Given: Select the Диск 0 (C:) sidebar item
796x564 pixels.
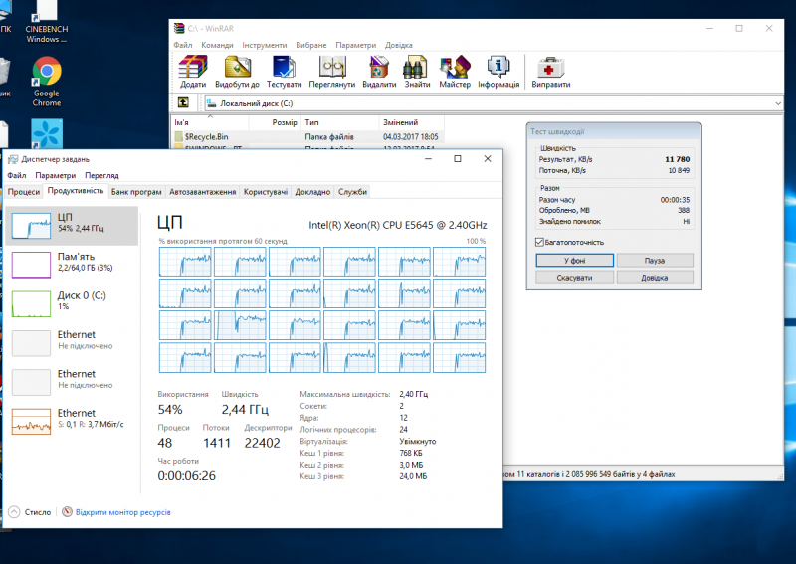Looking at the screenshot, I should (70, 301).
